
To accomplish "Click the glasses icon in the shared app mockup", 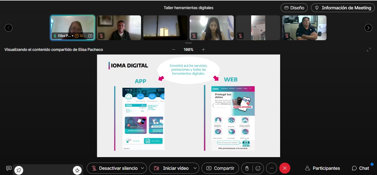I will pos(140,96).
